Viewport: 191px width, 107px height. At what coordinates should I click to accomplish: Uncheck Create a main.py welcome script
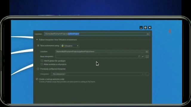point(37,79)
